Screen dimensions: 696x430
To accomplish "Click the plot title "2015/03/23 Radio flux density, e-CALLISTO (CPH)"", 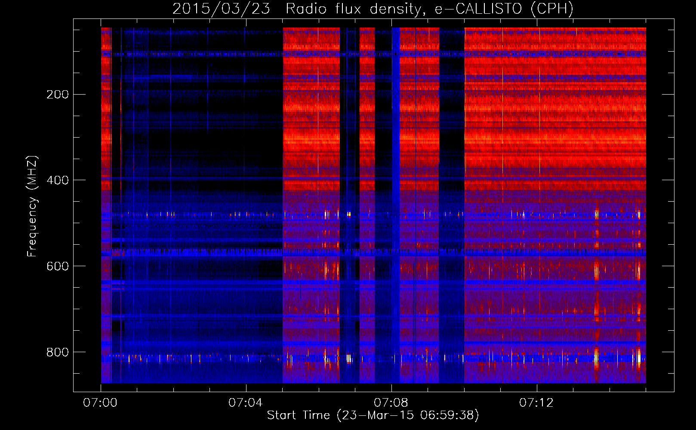I will point(373,9).
